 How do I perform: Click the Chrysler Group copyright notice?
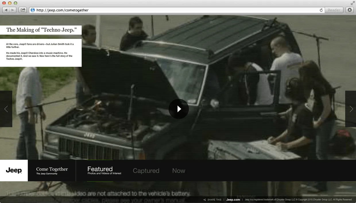point(299,200)
